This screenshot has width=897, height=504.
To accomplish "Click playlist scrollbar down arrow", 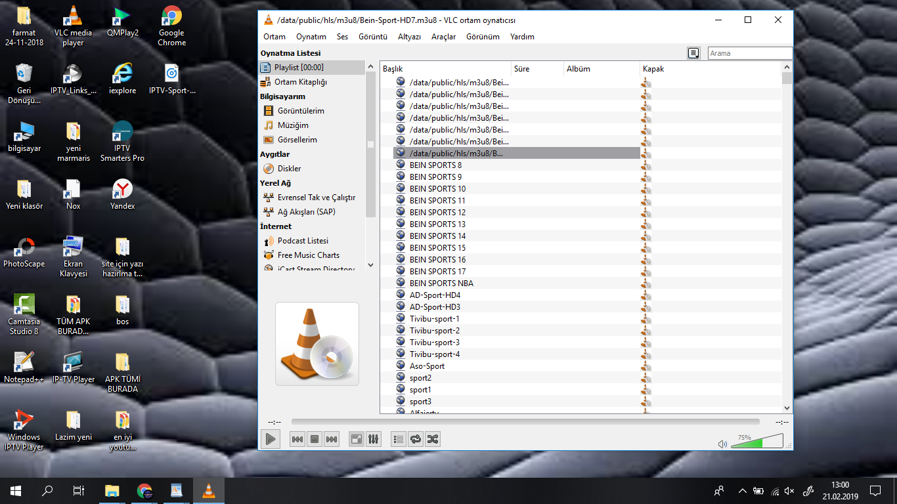I will pyautogui.click(x=787, y=408).
